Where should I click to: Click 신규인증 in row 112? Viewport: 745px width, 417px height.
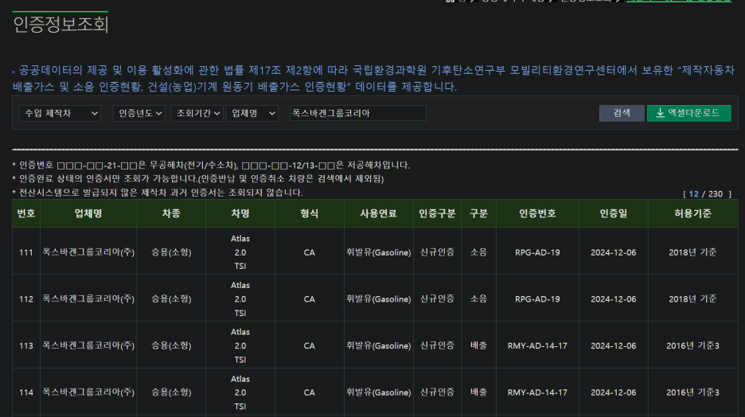[437, 299]
